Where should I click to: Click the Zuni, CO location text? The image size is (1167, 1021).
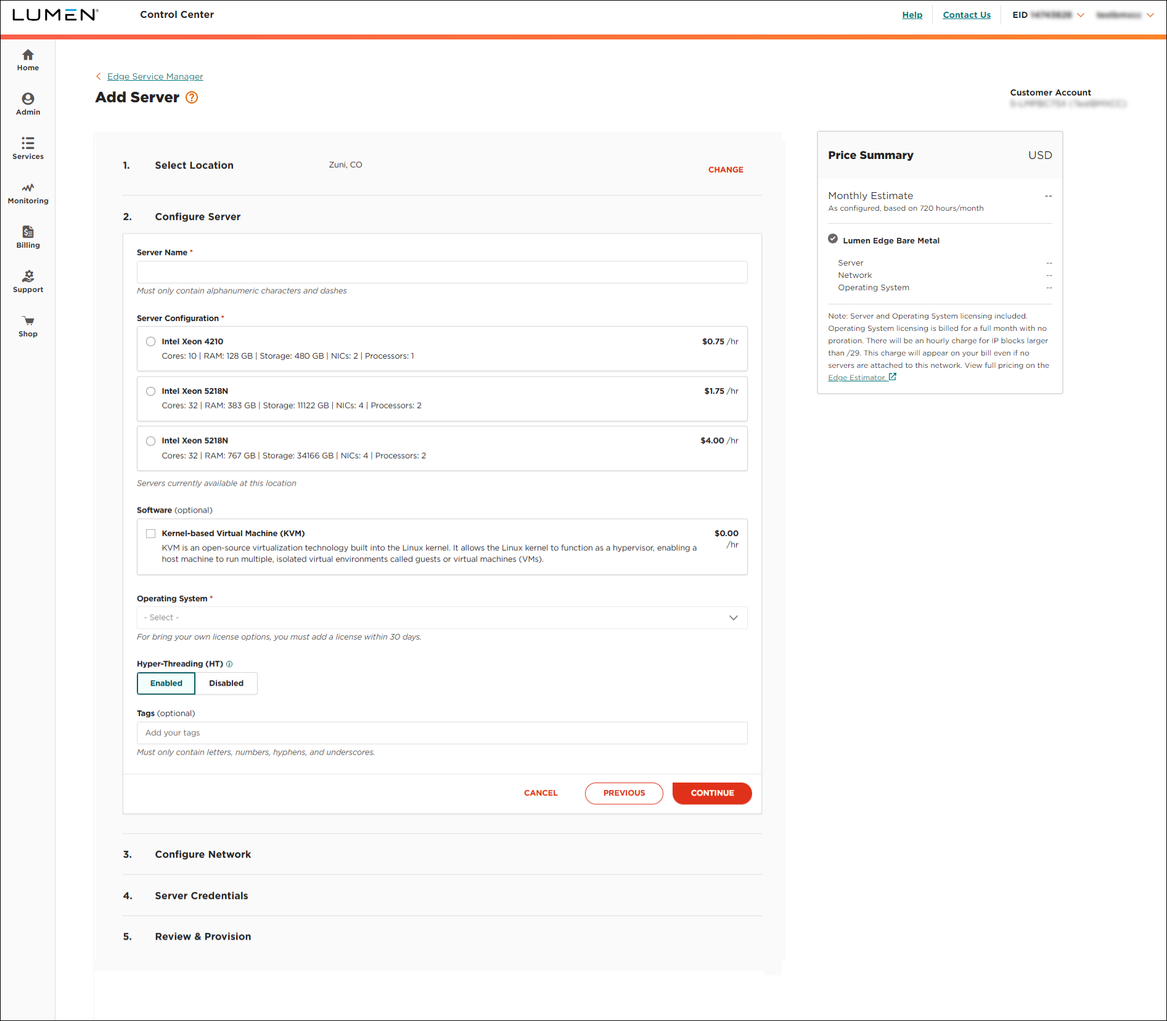[x=345, y=165]
